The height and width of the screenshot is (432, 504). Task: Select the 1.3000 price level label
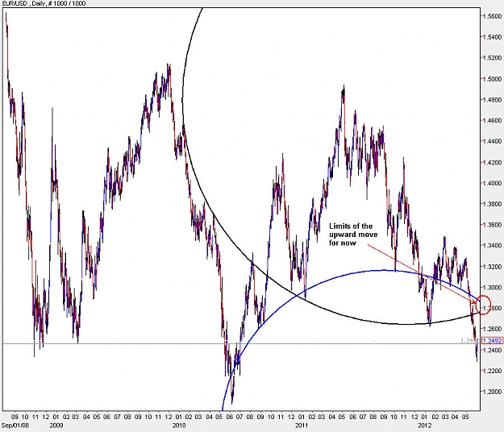click(493, 287)
